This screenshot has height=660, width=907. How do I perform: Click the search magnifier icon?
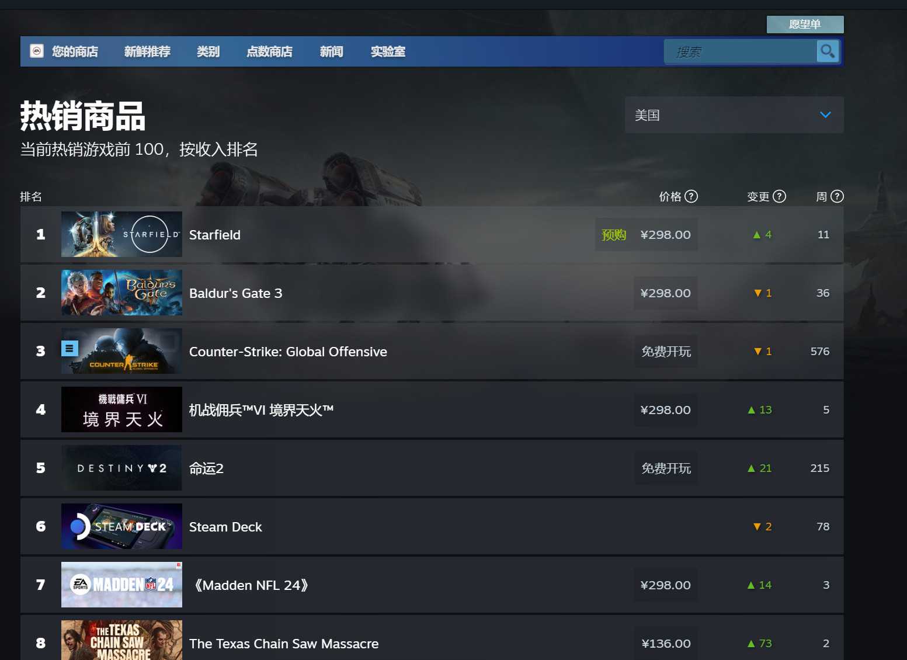(828, 51)
